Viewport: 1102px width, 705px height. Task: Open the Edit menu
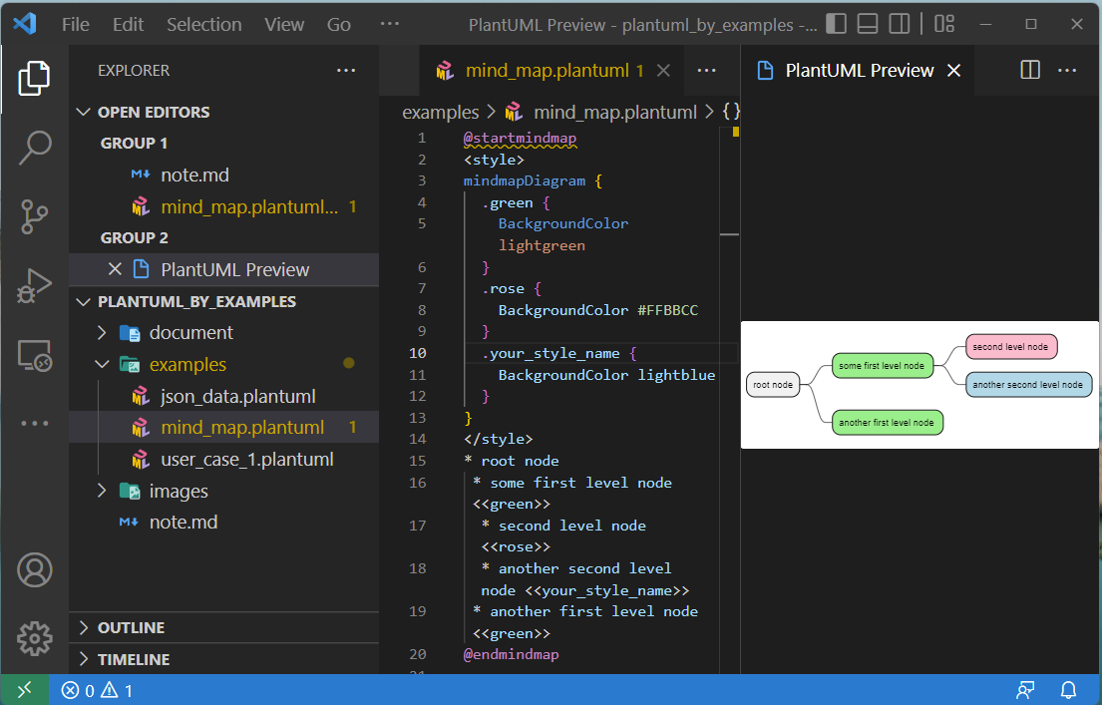[128, 24]
